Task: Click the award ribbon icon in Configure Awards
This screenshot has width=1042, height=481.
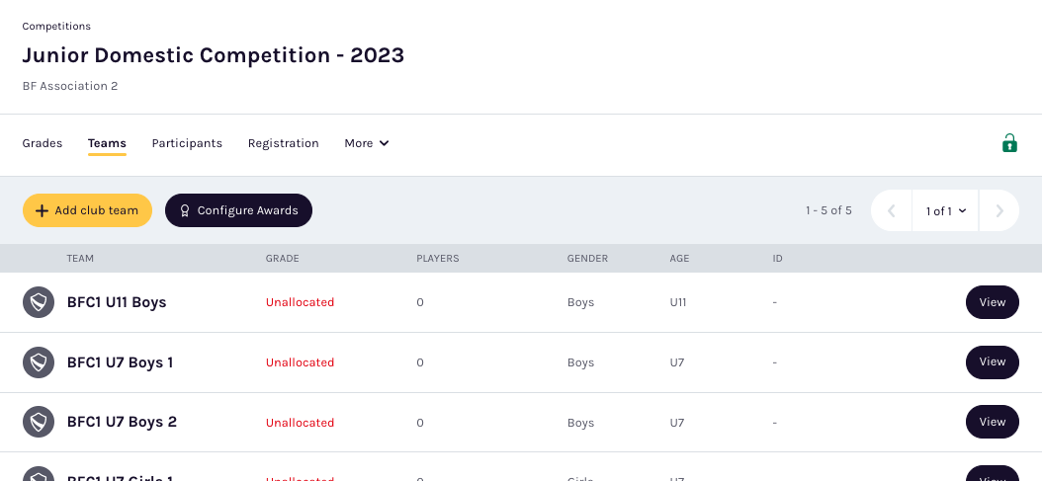Action: coord(184,210)
